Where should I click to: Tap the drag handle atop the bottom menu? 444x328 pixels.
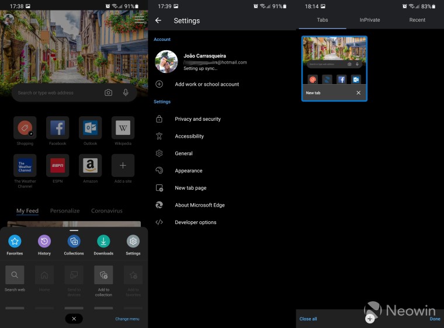coord(74,231)
